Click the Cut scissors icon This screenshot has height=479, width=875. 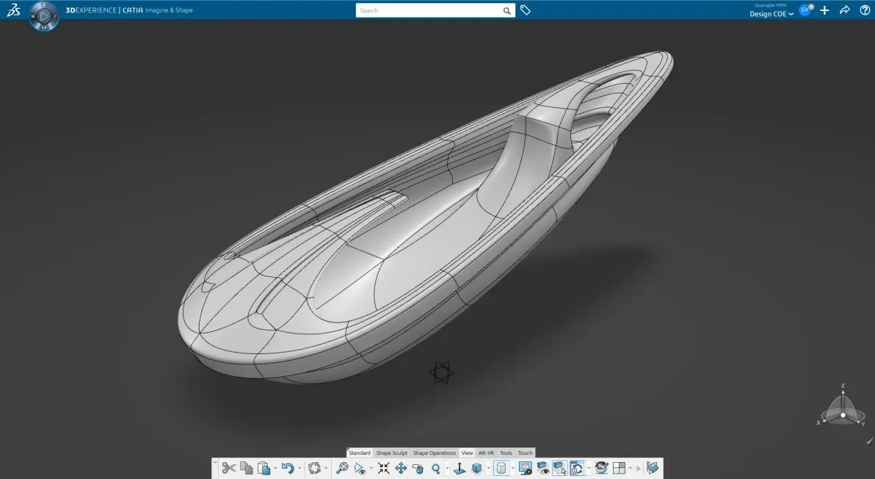[228, 468]
